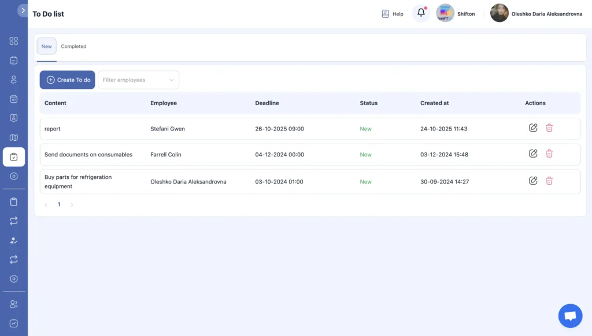Open the calendar schedule icon in sidebar
592x336 pixels.
(14, 99)
